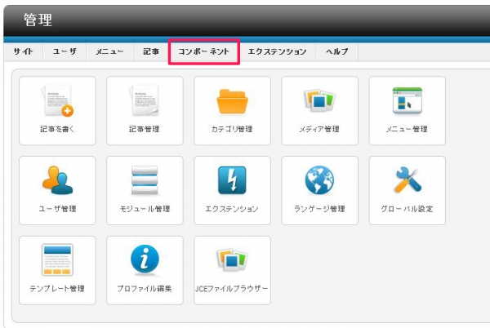Open the ユーザ管理 user manager icon
Viewport: 490px width, 328px height.
tap(57, 180)
